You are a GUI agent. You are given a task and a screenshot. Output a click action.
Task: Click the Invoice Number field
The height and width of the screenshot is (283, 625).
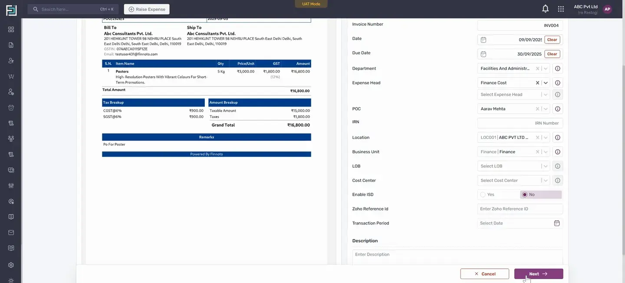pos(520,26)
